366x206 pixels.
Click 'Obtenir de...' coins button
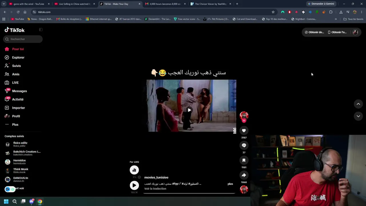click(314, 32)
